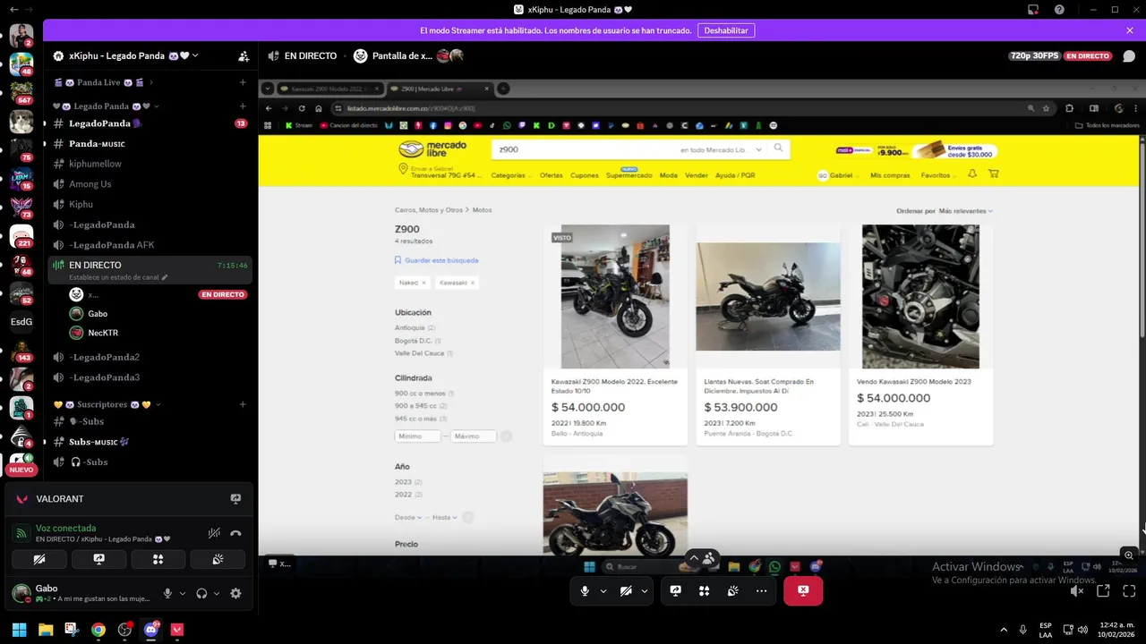Open Discord inbox icon in the title bar
This screenshot has width=1146, height=644.
[1033, 9]
